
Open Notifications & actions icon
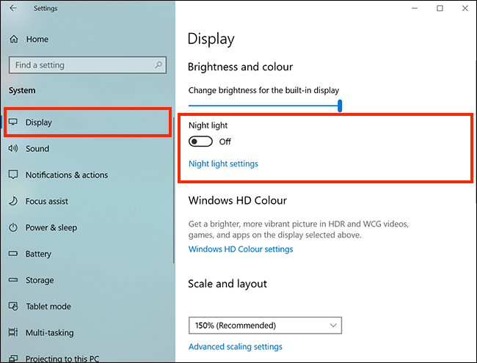[x=13, y=175]
